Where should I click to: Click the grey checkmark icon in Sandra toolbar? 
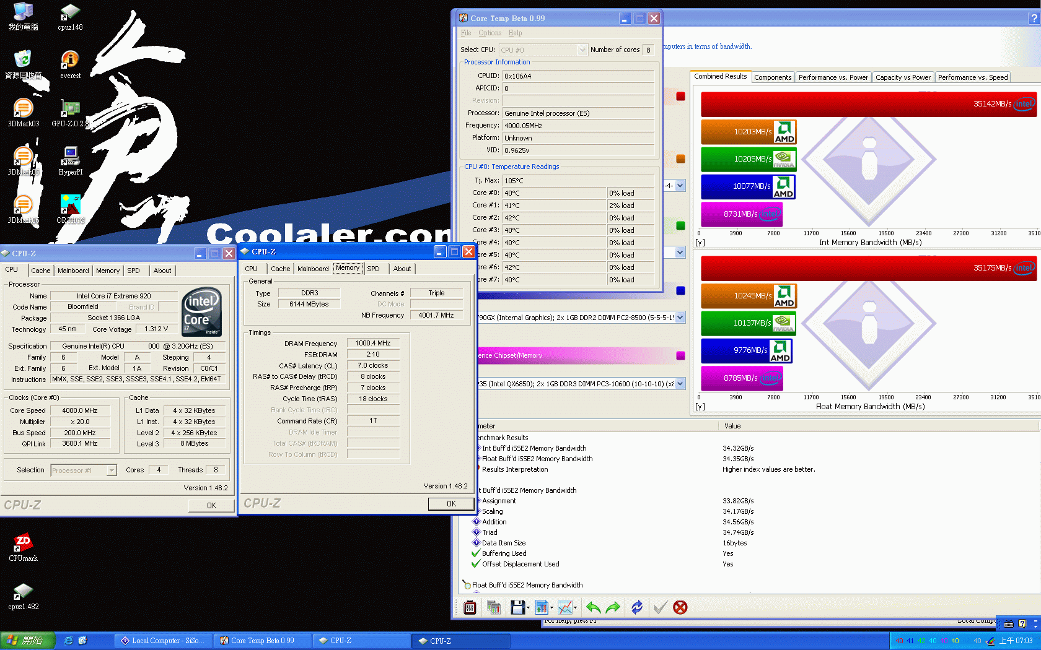pos(661,607)
